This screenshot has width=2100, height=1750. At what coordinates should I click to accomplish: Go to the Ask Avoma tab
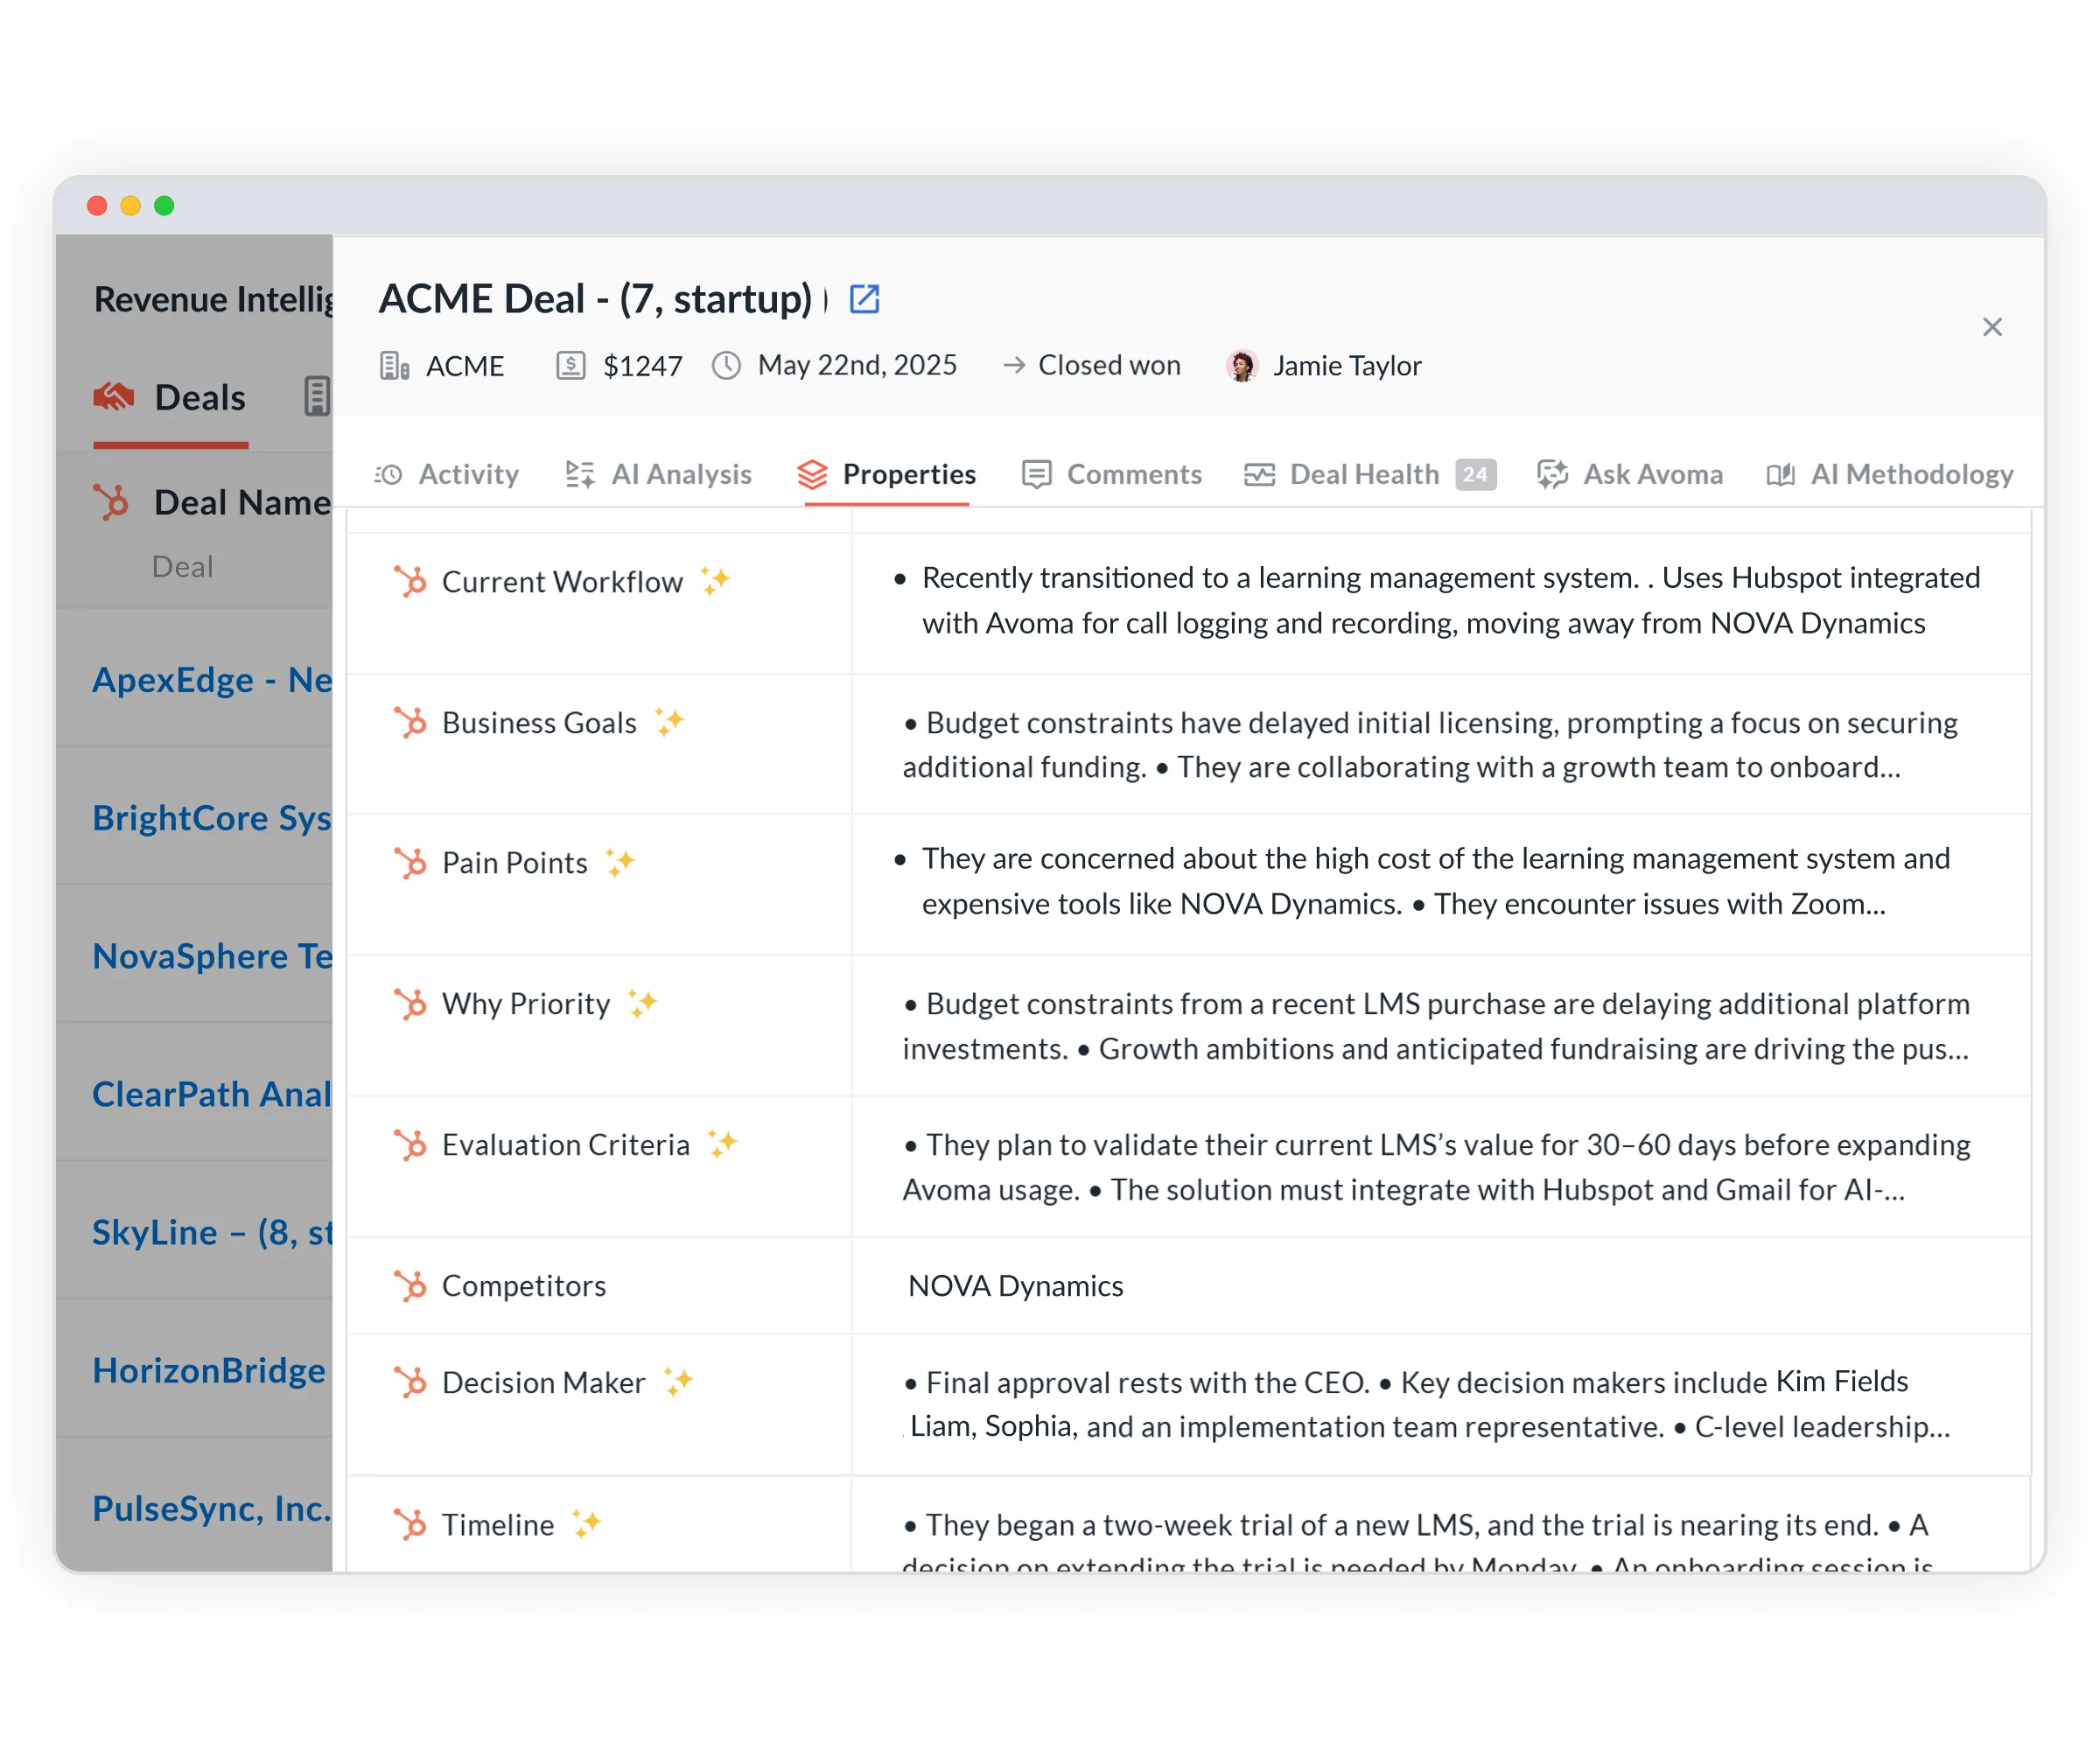(1631, 474)
